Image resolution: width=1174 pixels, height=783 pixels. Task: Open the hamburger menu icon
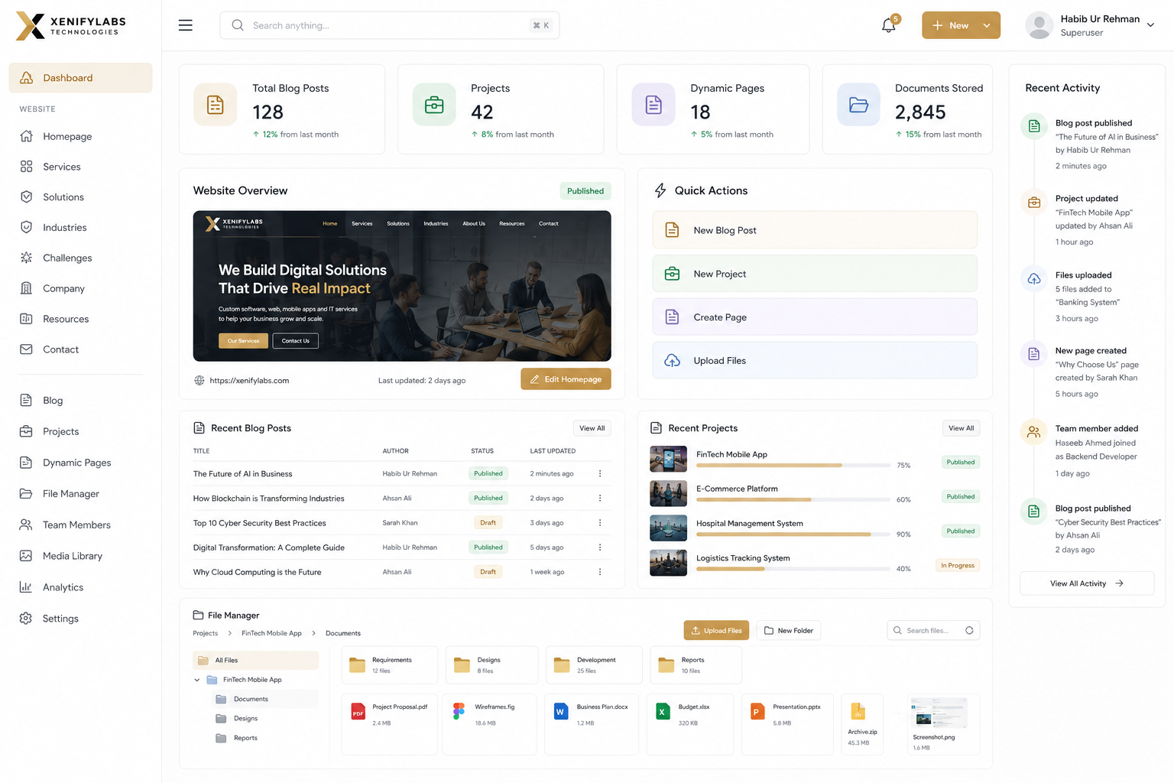pyautogui.click(x=185, y=25)
